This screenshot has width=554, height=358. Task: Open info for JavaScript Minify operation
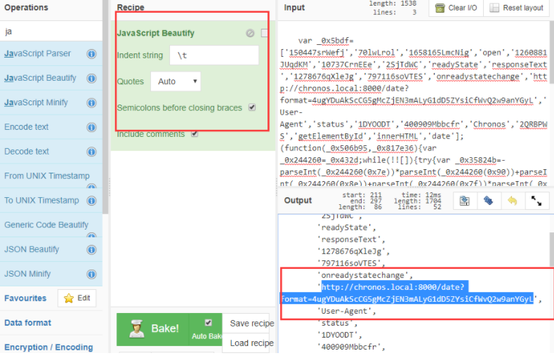[x=91, y=102]
